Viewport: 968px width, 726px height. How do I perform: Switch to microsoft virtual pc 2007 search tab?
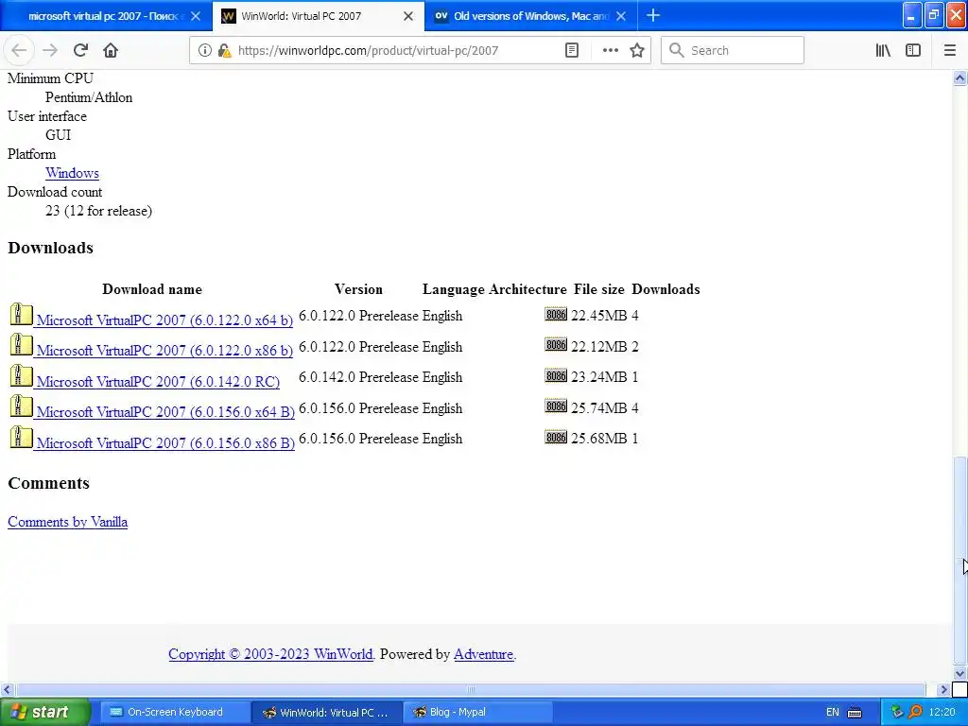pyautogui.click(x=106, y=16)
